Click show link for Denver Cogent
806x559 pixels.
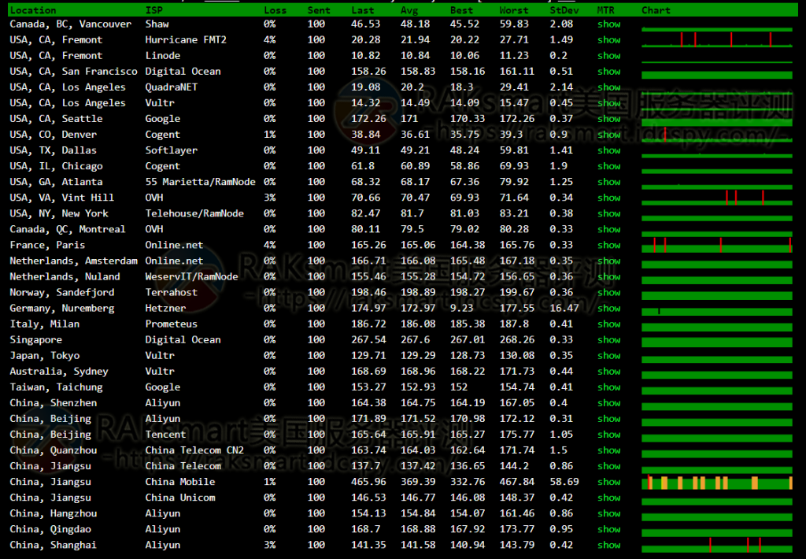point(608,134)
